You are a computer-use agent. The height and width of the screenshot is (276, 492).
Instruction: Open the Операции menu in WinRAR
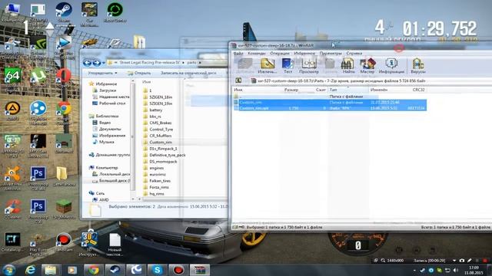tap(280, 53)
